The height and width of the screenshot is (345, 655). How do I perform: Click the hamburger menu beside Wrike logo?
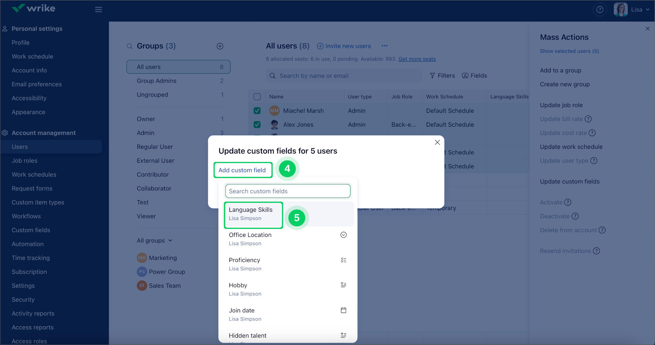tap(98, 9)
